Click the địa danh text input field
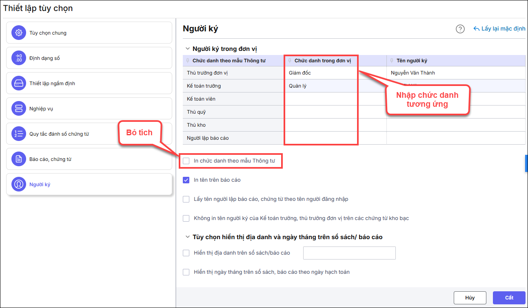Screen dimensions: 528x308 tap(349, 253)
